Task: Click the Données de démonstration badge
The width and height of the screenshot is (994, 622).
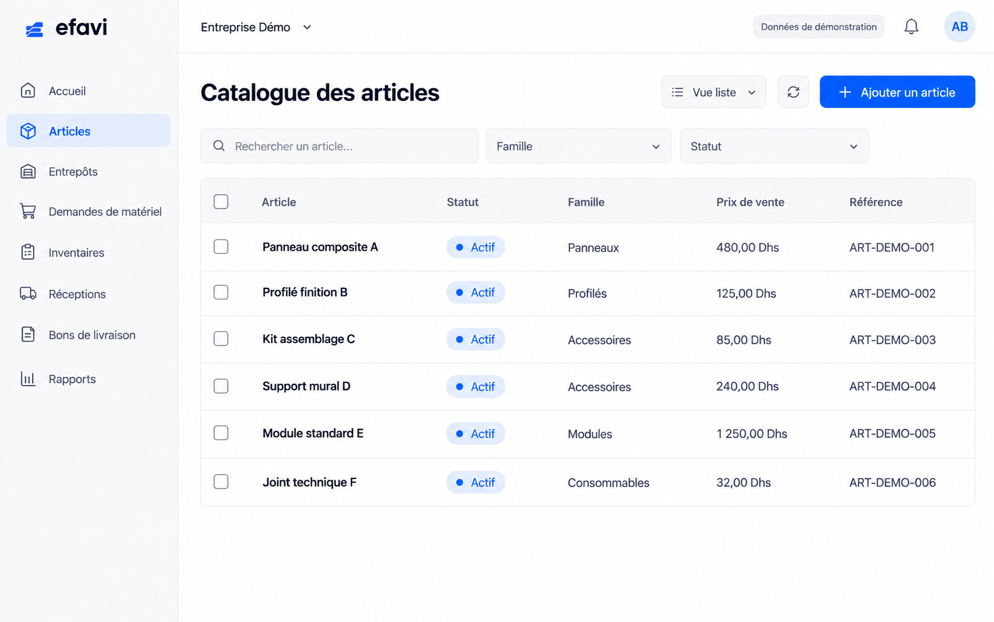Action: (x=819, y=26)
